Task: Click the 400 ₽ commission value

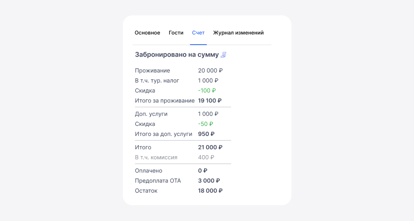Action: (x=206, y=158)
